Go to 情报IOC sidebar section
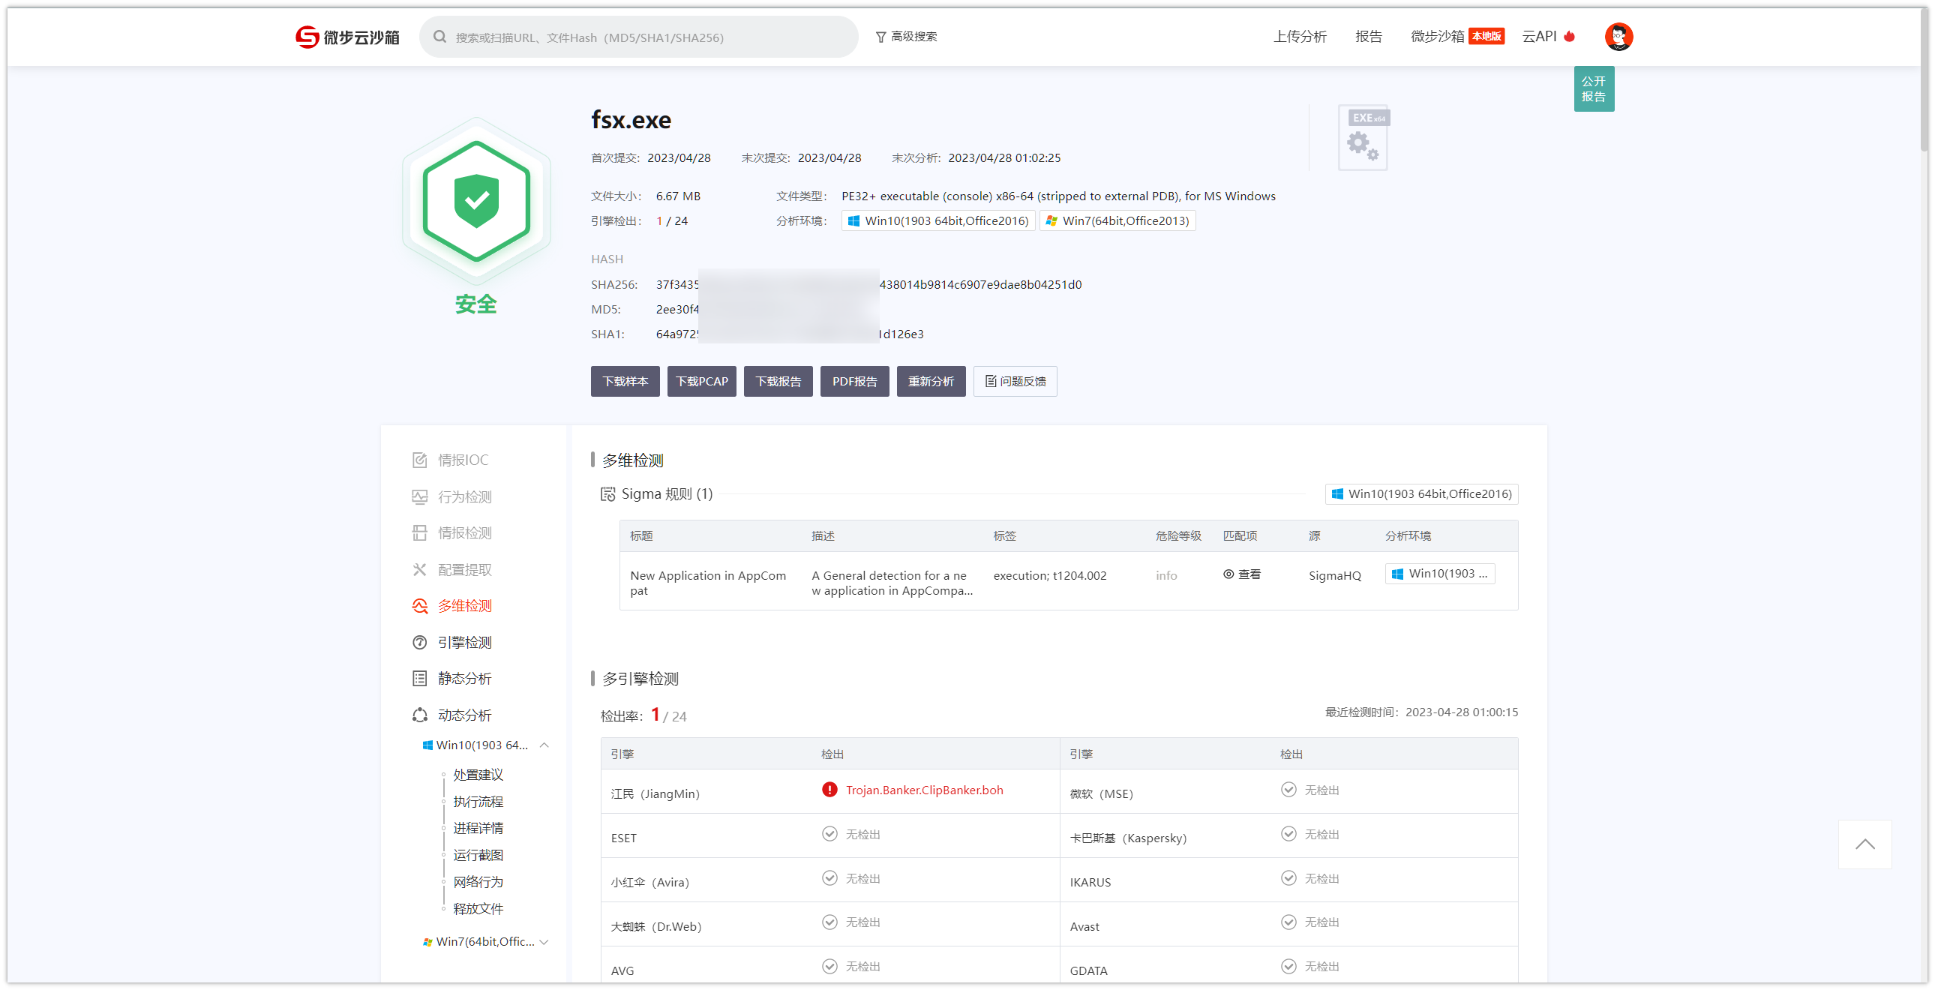1935x990 pixels. (x=451, y=460)
